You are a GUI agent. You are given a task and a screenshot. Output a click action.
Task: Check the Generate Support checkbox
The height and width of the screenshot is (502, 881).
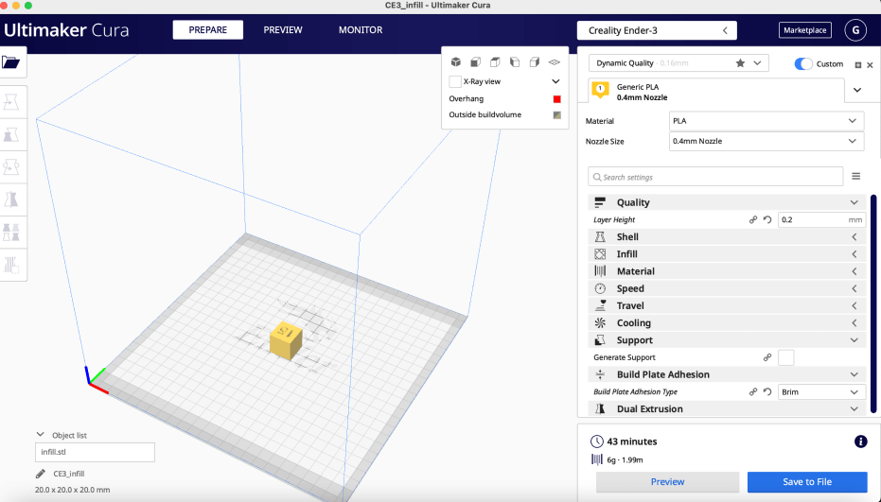coord(786,357)
